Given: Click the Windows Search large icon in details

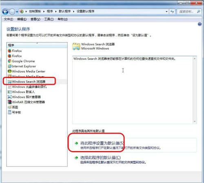Looking at the screenshot, I should [76, 47].
